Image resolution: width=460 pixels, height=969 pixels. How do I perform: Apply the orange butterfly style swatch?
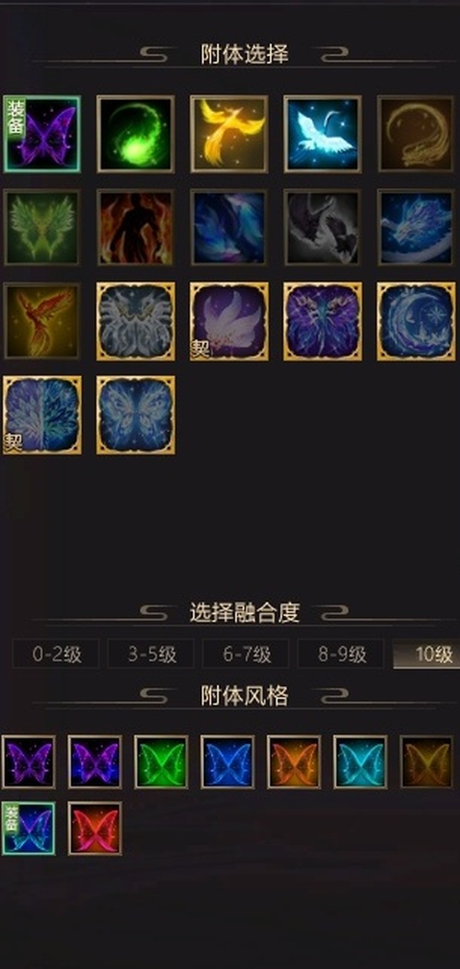tap(294, 762)
